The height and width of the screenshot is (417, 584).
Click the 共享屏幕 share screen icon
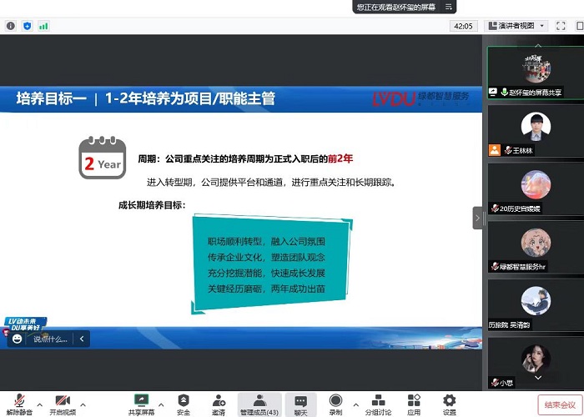click(x=141, y=401)
